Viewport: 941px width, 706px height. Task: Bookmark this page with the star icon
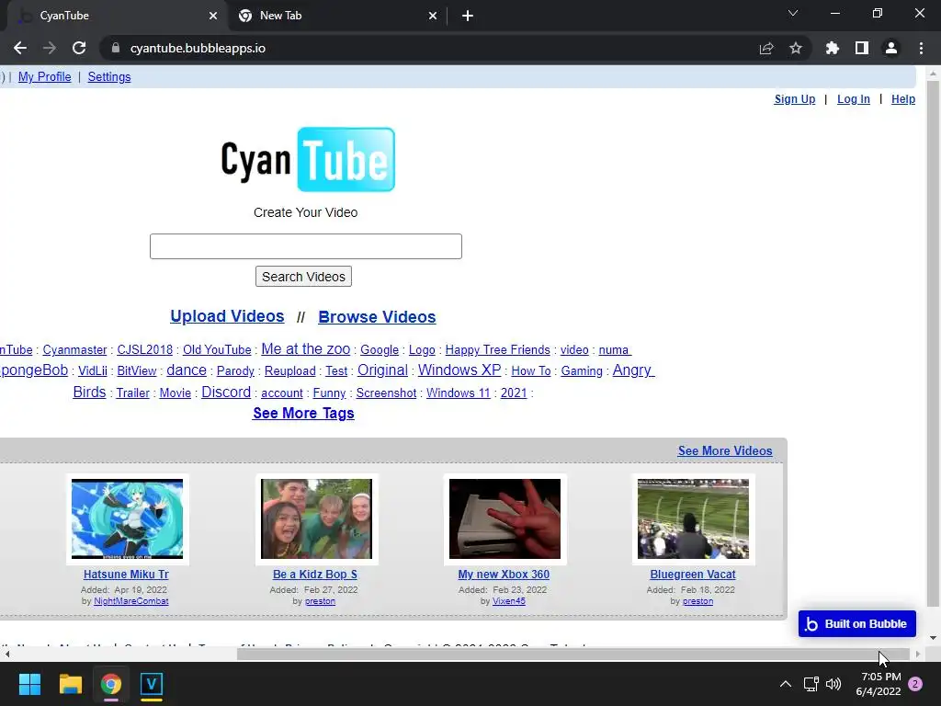coord(796,48)
